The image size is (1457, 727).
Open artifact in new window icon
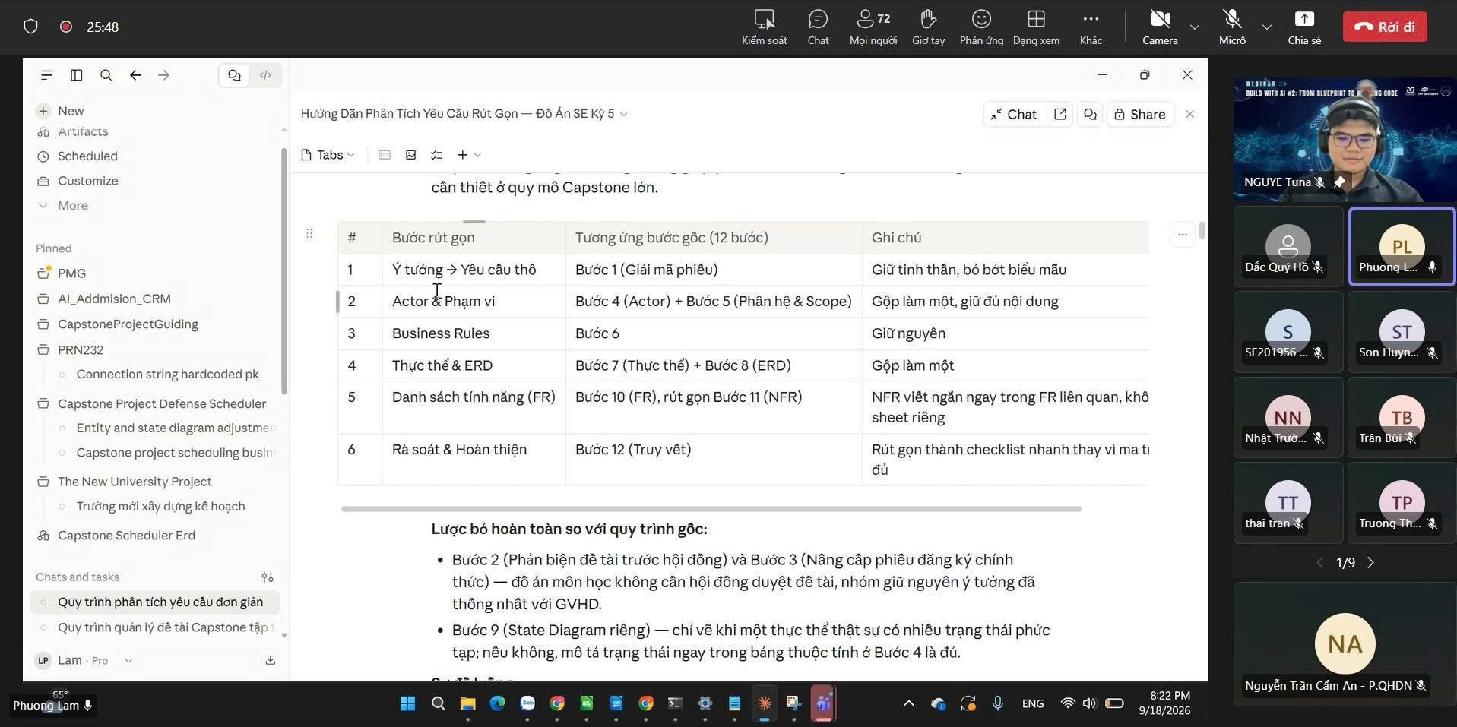click(1059, 114)
